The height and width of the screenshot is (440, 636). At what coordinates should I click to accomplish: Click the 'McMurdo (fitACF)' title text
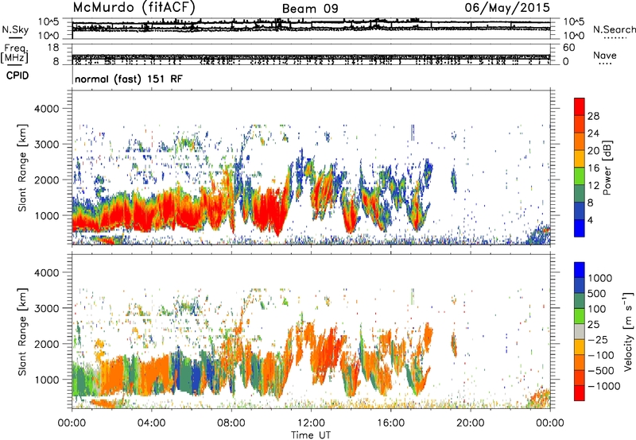[x=134, y=7]
